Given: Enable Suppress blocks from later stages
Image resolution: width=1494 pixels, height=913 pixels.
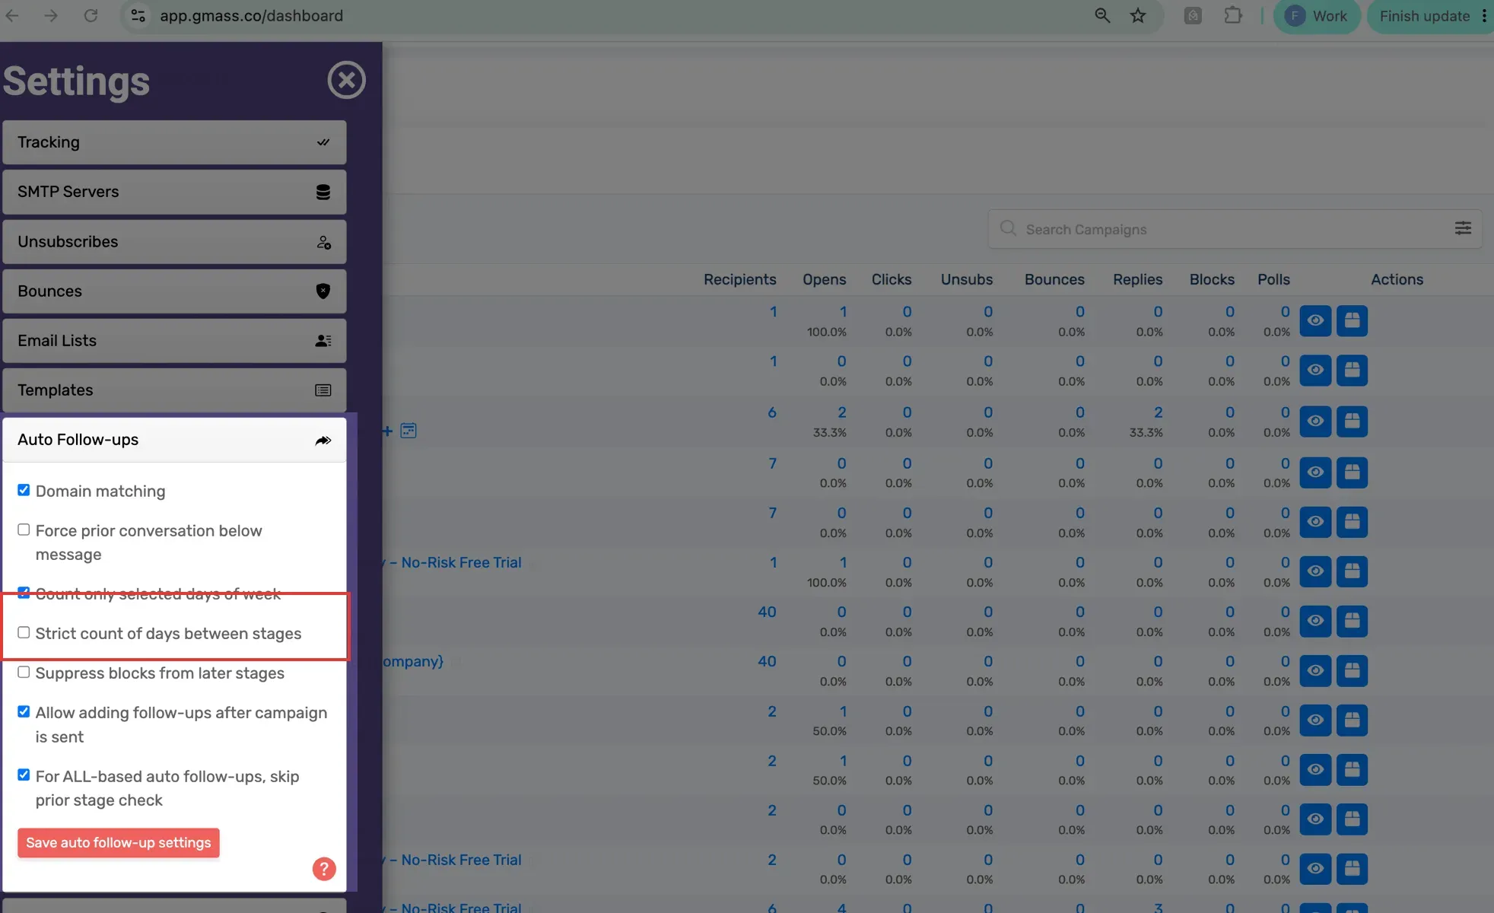Looking at the screenshot, I should pos(24,672).
